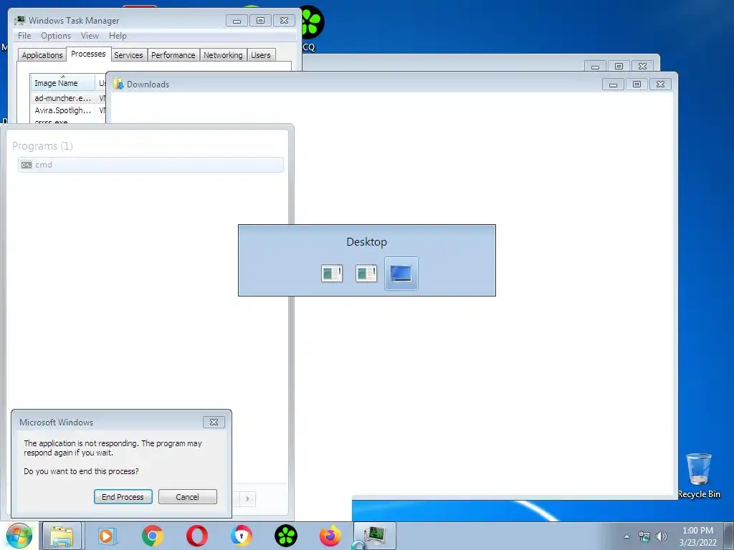Open Opera browser from the taskbar
This screenshot has height=550, width=734.
[x=196, y=536]
